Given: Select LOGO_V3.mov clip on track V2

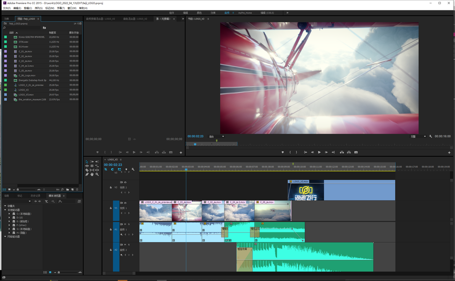Looking at the screenshot, I should 342,190.
